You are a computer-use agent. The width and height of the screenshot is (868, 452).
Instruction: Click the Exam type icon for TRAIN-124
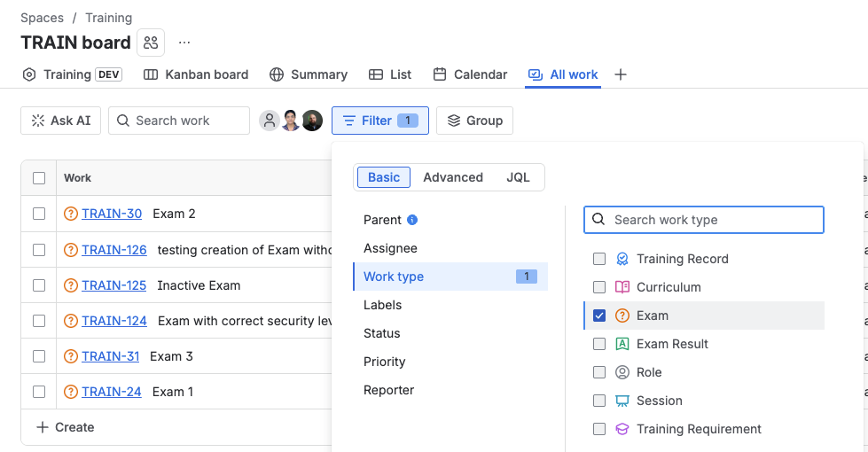(x=71, y=321)
